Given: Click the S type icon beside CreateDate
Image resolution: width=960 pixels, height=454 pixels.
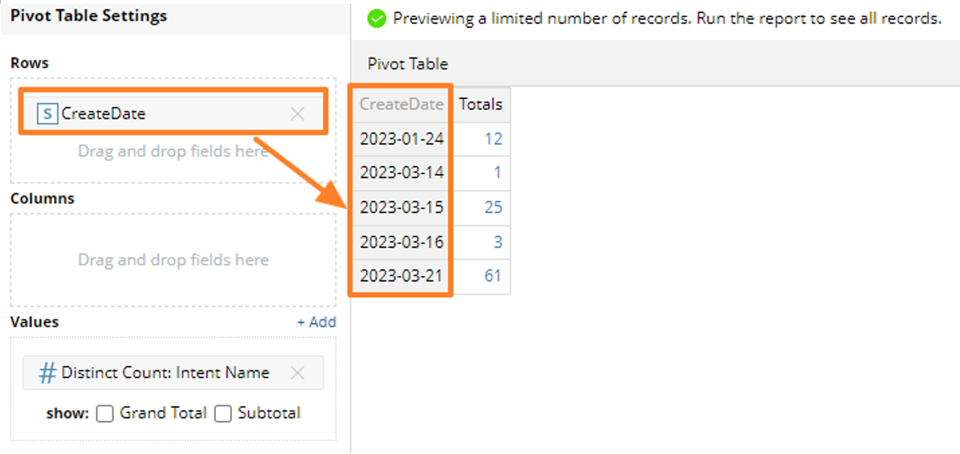Looking at the screenshot, I should click(x=48, y=114).
